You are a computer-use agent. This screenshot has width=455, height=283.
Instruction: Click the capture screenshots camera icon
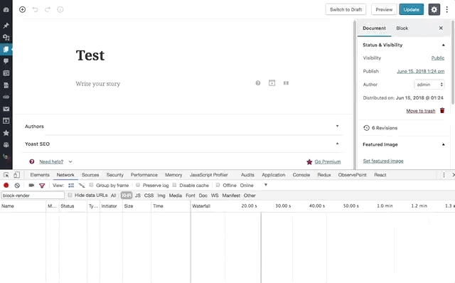pos(31,185)
